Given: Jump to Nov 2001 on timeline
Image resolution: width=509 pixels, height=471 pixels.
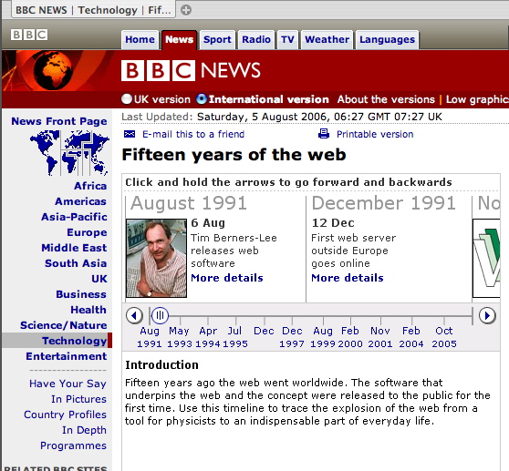Looking at the screenshot, I should (380, 337).
